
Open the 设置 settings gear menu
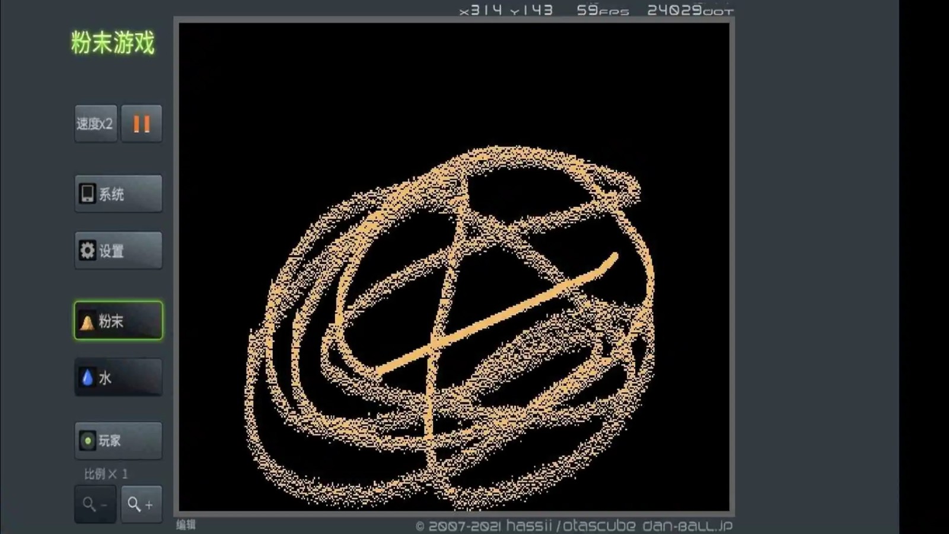coord(118,251)
